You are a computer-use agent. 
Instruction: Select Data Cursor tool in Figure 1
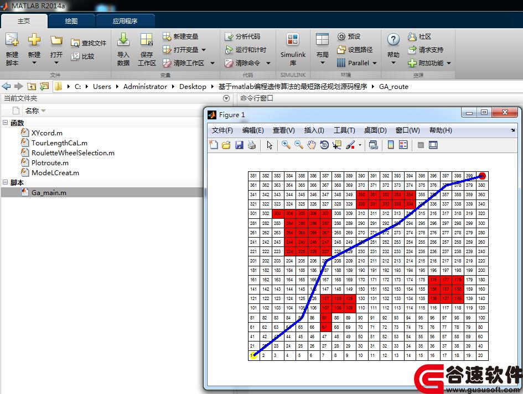tap(337, 145)
